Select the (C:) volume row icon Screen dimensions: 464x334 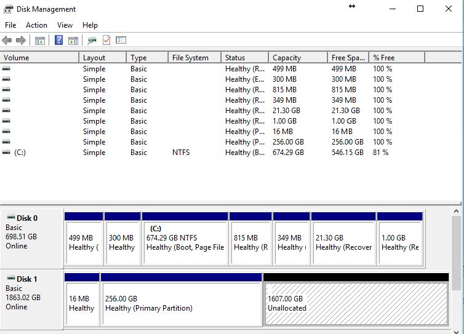click(x=6, y=152)
